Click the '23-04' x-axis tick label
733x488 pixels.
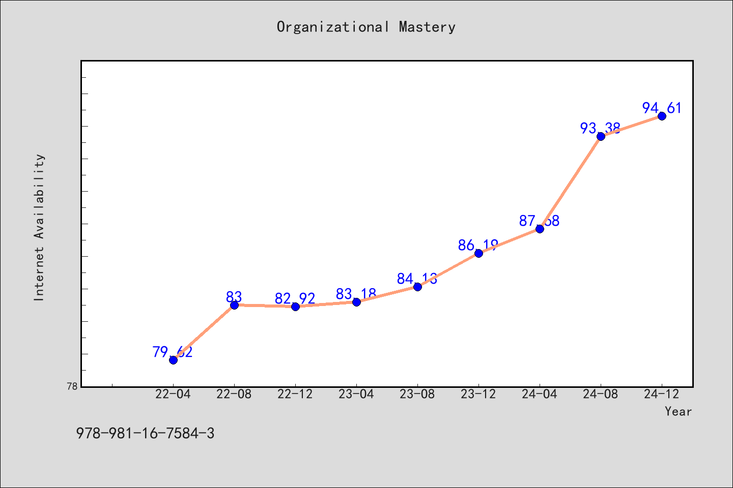coord(356,394)
